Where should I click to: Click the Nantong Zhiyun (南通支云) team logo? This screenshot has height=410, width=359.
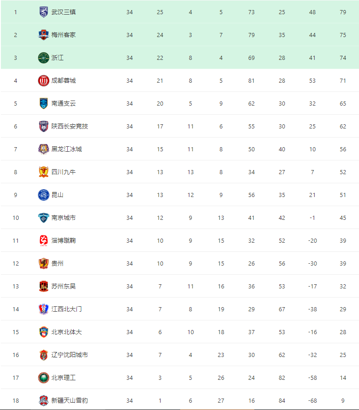coord(43,103)
